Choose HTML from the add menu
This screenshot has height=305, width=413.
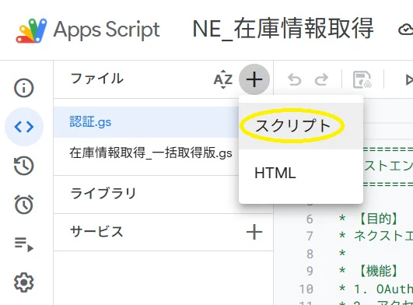[x=301, y=173]
